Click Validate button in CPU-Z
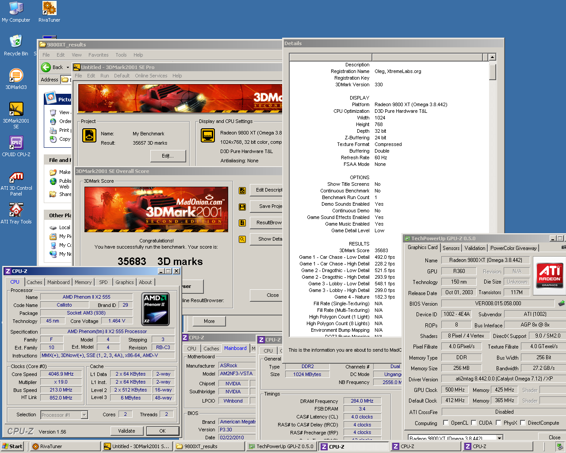The width and height of the screenshot is (566, 453). pyautogui.click(x=126, y=431)
